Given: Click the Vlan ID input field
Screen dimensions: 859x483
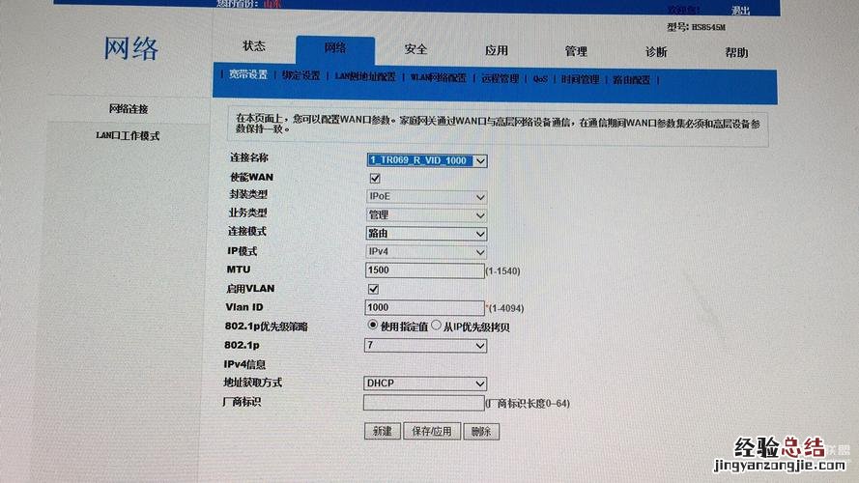Looking at the screenshot, I should click(424, 308).
